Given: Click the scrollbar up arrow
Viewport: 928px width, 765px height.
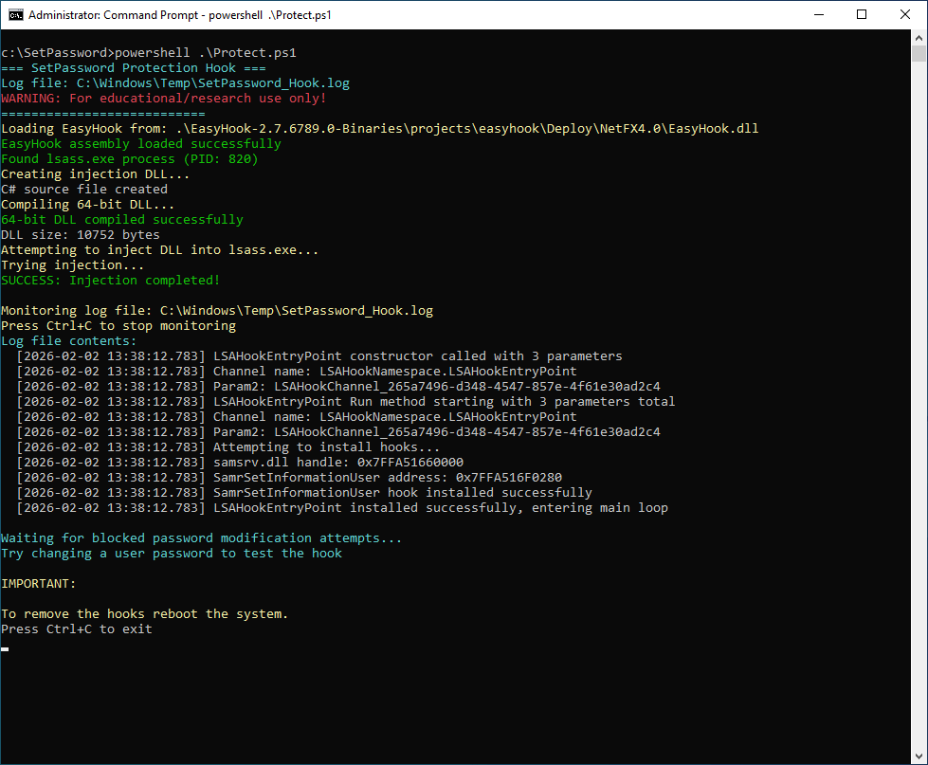Looking at the screenshot, I should [919, 38].
